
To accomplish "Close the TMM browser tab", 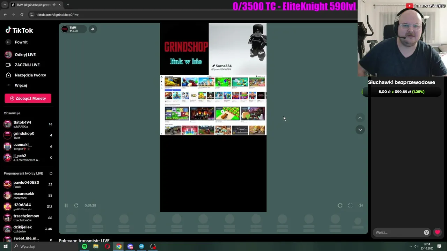I will pos(59,5).
